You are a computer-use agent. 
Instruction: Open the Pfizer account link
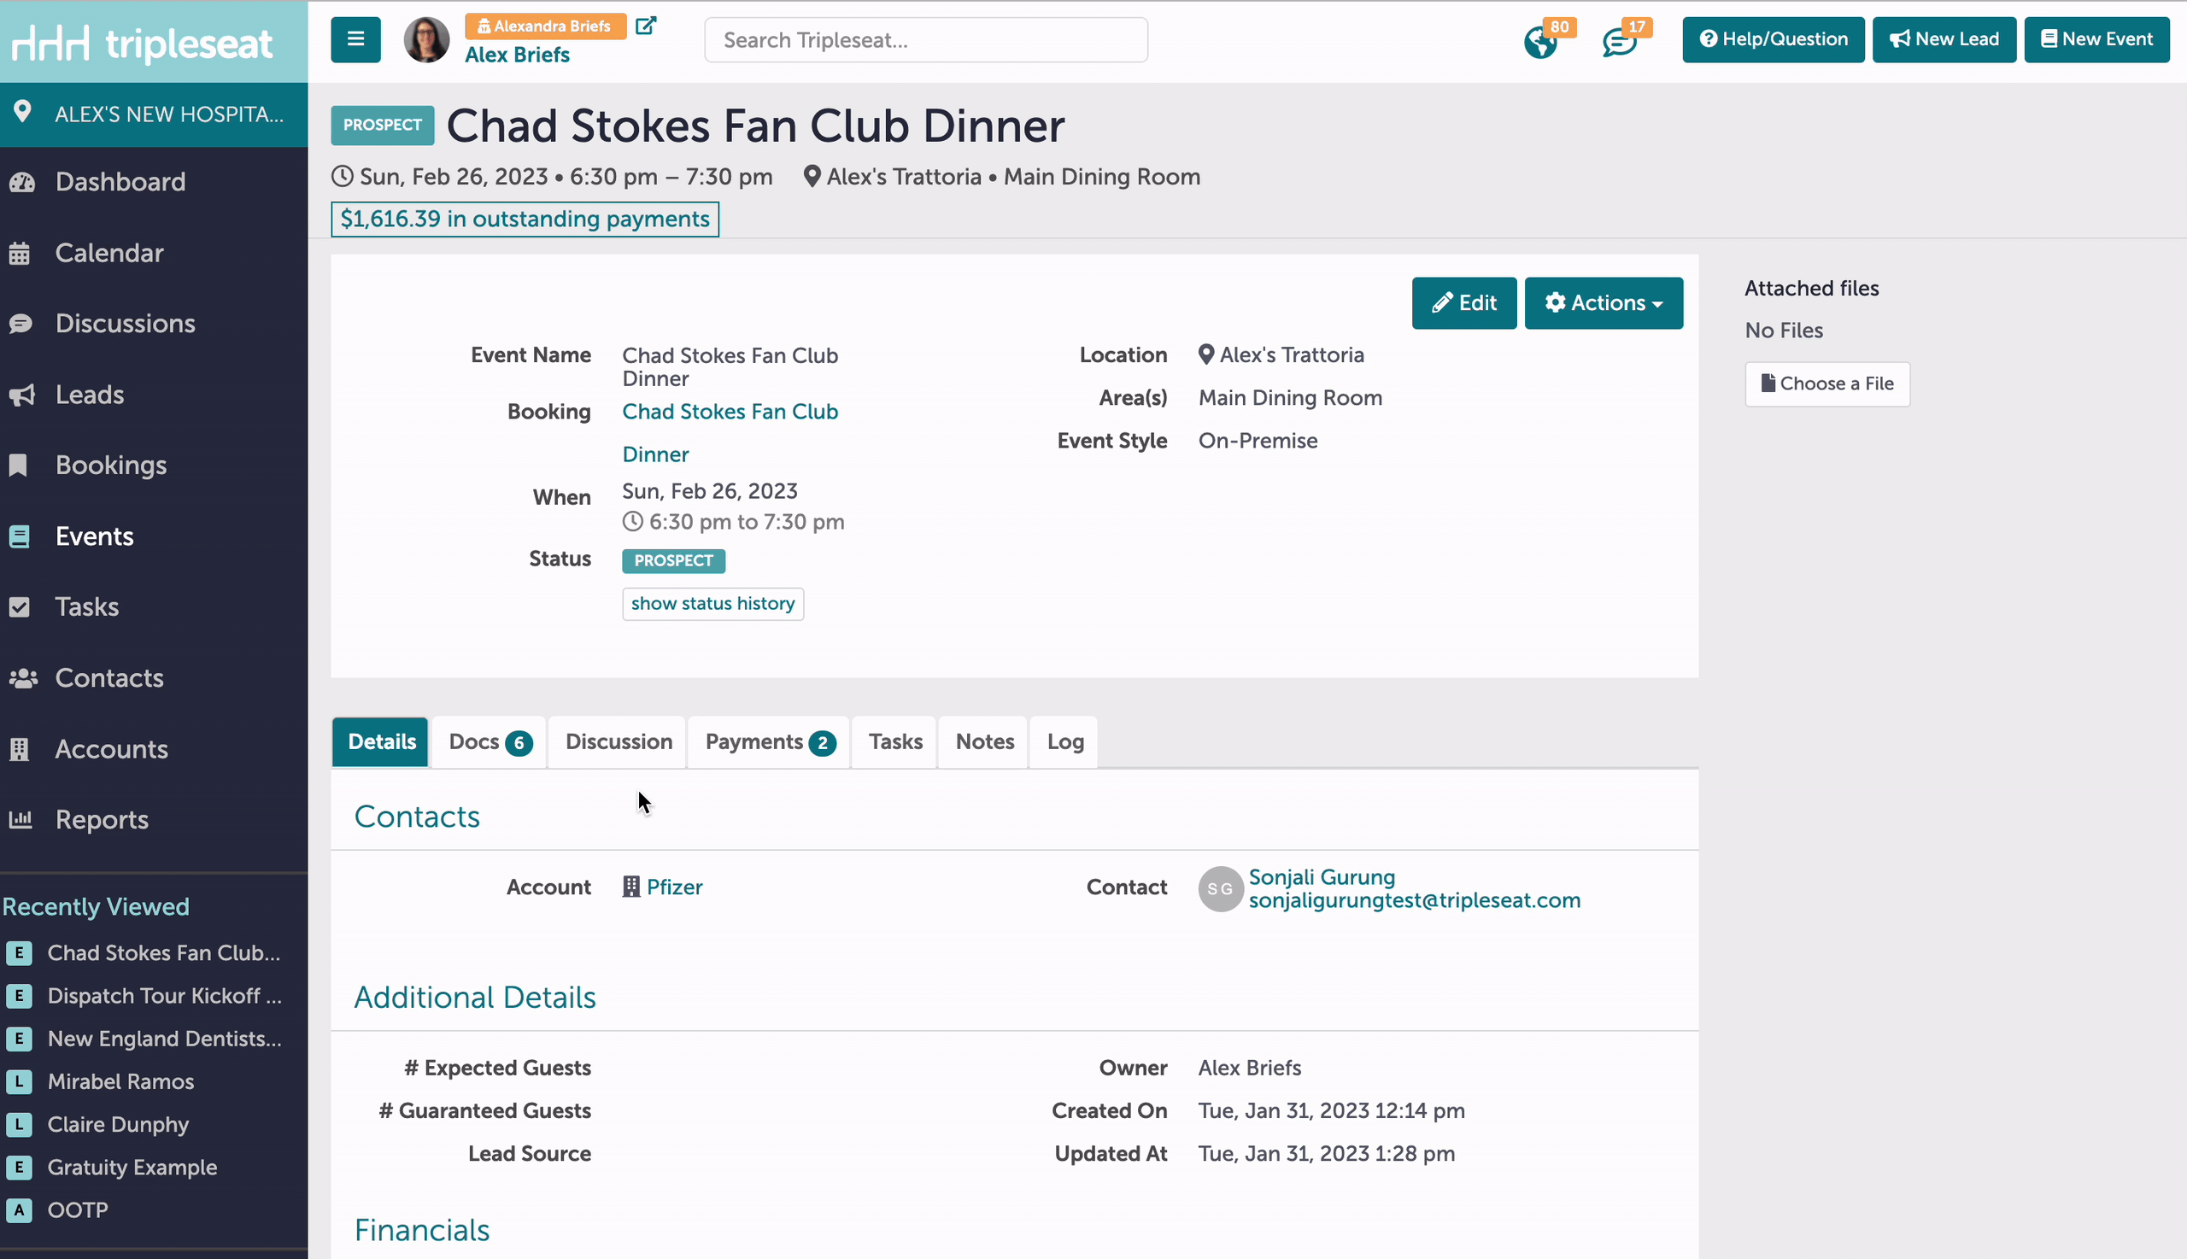coord(675,887)
